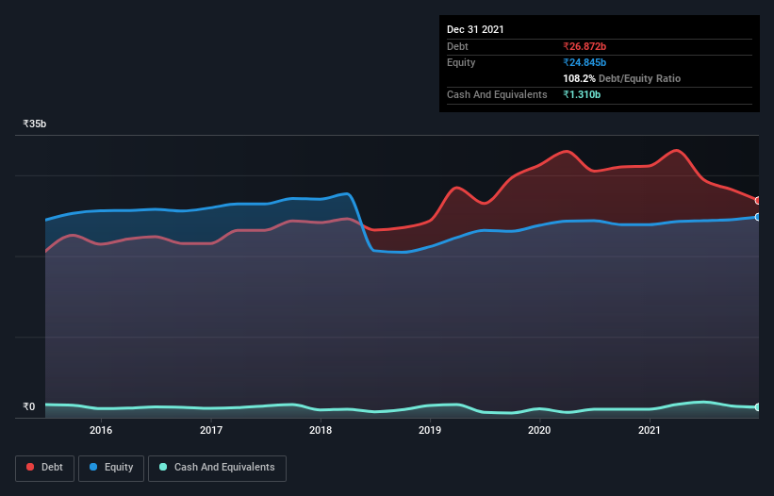Click the tooltip Equity row label

coord(461,62)
